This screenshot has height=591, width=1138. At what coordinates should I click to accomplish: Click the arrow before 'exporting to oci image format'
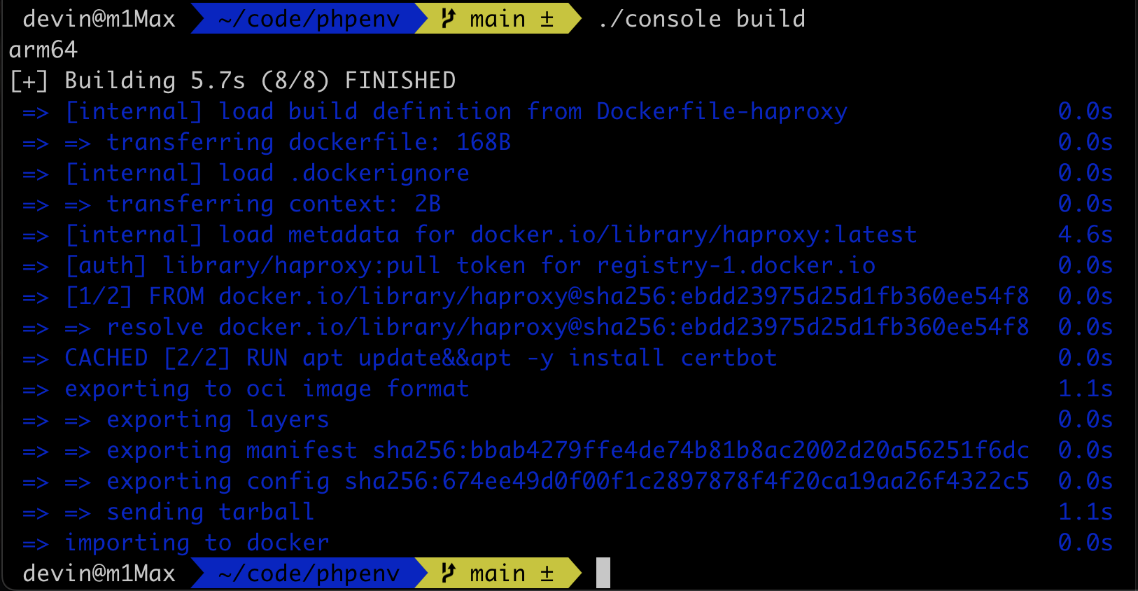click(36, 390)
